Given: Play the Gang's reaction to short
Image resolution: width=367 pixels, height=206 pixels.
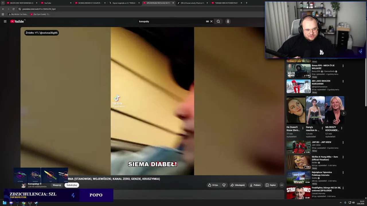Looking at the screenshot, I should click(x=315, y=110).
